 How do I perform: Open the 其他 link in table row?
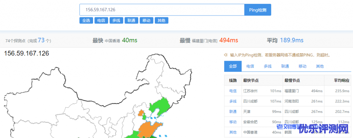click(233, 132)
